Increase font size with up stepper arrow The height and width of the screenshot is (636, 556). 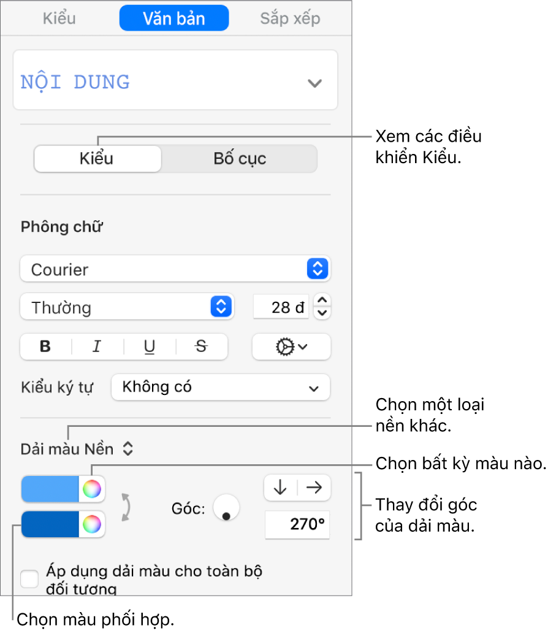pyautogui.click(x=322, y=300)
